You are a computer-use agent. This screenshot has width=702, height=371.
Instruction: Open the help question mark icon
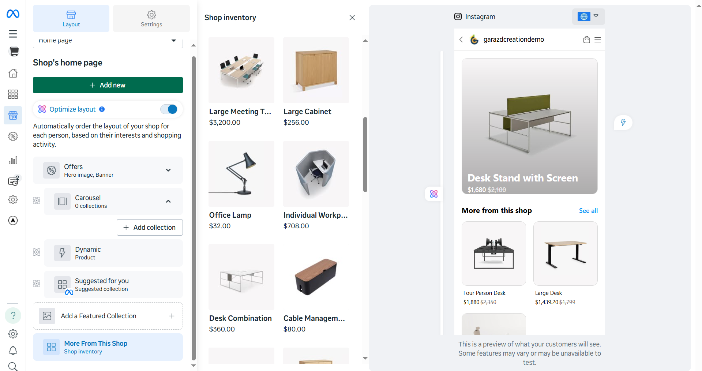13,315
